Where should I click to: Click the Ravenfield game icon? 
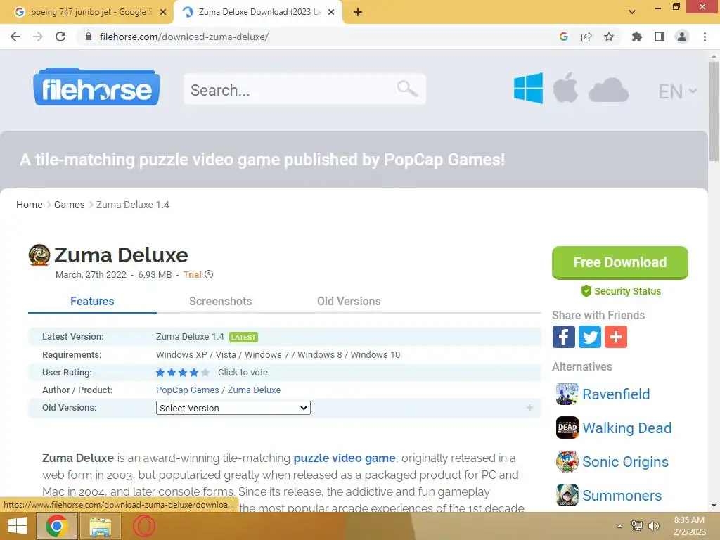[567, 394]
